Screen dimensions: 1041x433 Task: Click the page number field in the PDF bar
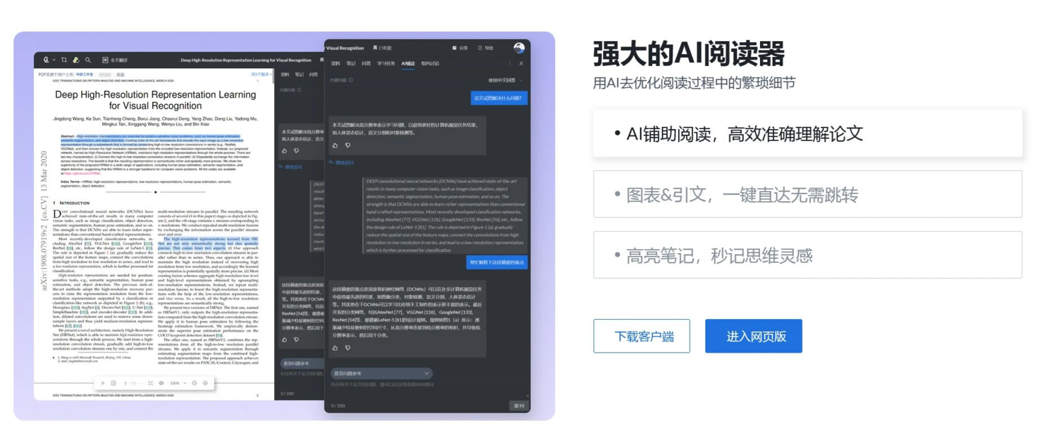click(126, 383)
